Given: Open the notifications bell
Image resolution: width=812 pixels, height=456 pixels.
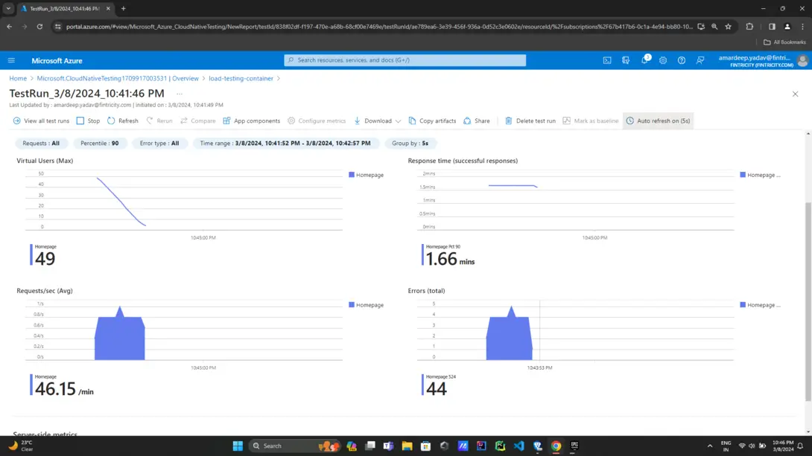Looking at the screenshot, I should click(644, 60).
